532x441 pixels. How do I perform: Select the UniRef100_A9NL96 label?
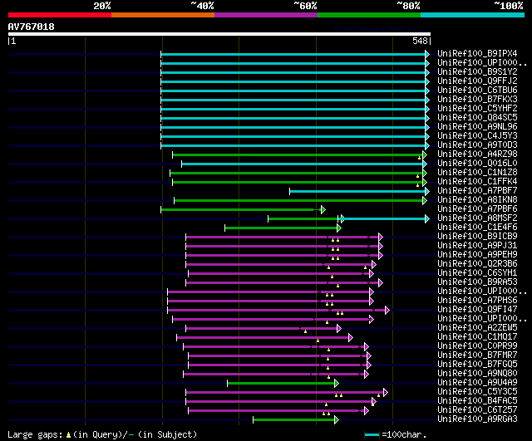coord(477,127)
